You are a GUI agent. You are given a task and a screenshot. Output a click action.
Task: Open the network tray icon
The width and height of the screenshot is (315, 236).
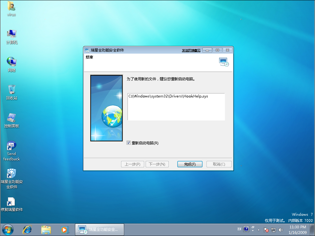pos(274,230)
